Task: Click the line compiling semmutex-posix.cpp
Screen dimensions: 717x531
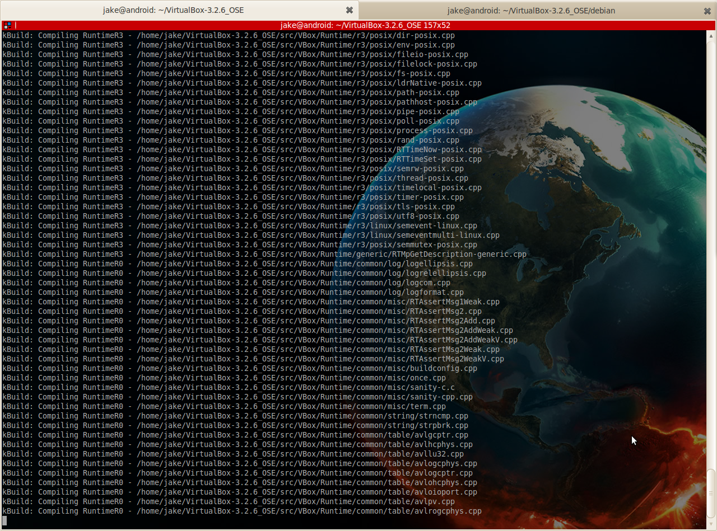Action: [x=240, y=245]
